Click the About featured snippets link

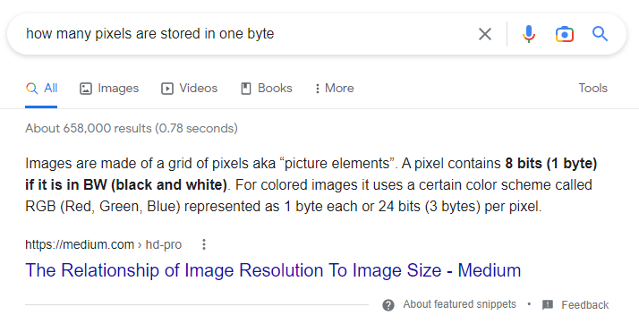(x=459, y=304)
